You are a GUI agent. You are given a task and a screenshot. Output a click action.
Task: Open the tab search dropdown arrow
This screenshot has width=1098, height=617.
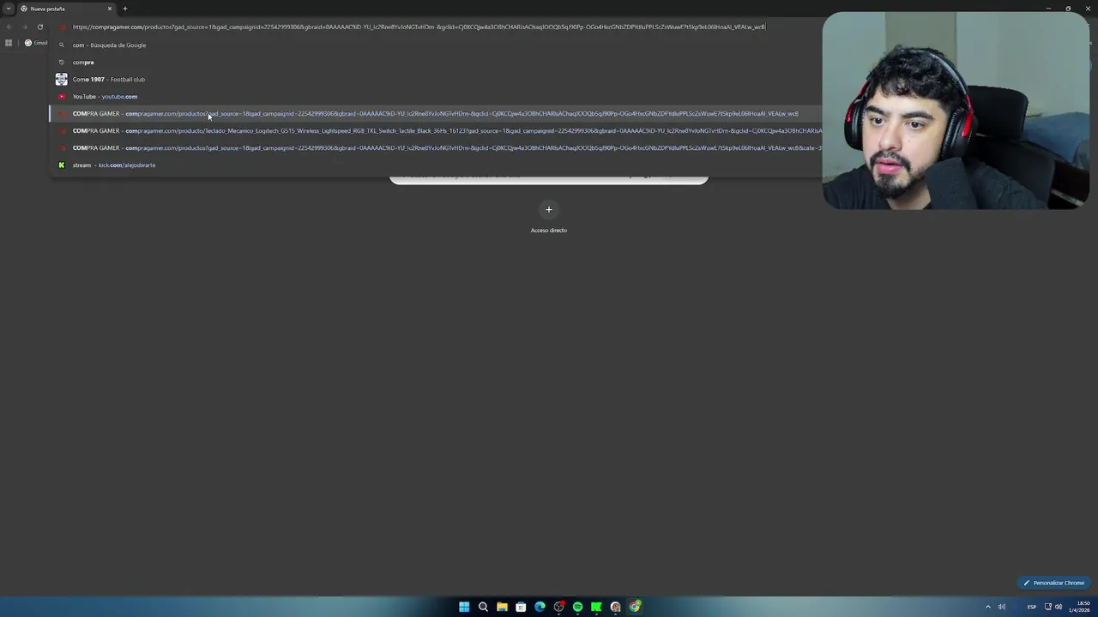click(x=9, y=9)
